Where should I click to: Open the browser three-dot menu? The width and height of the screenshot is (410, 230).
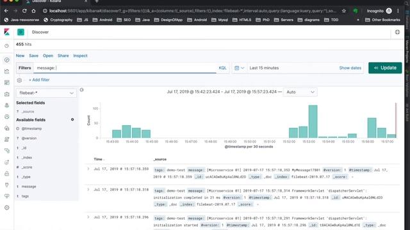(398, 11)
